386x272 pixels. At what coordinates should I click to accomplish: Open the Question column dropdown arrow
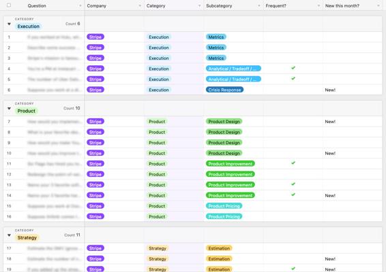pyautogui.click(x=80, y=5)
